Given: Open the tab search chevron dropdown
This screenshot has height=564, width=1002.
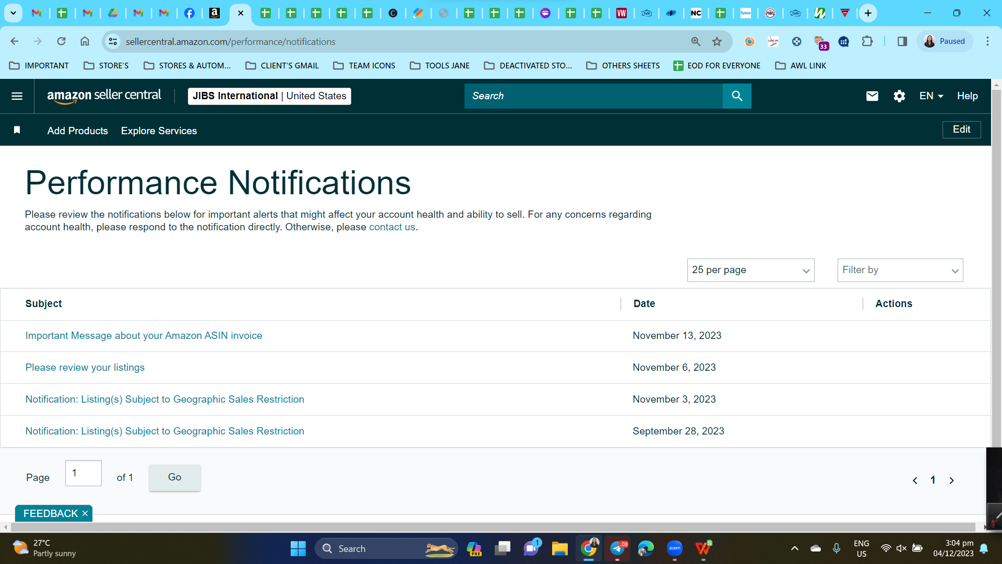Looking at the screenshot, I should pyautogui.click(x=13, y=13).
